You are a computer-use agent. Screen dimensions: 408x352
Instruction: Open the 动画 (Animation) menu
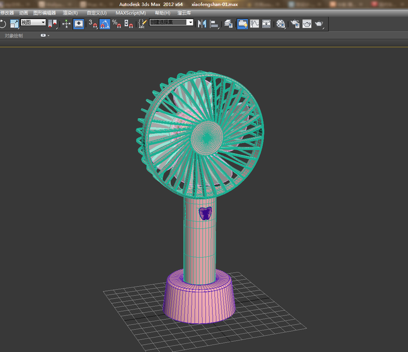coord(24,13)
